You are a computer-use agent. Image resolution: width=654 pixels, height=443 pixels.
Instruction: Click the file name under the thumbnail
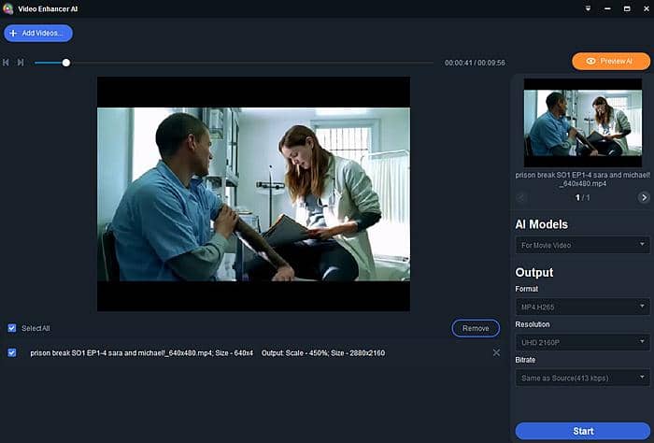[583, 179]
